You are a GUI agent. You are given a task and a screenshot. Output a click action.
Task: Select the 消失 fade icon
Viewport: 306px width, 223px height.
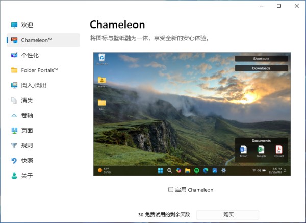click(x=14, y=101)
